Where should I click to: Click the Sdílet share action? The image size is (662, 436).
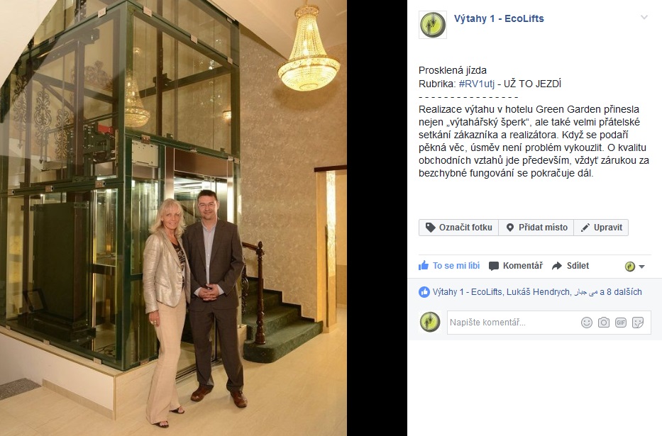570,266
